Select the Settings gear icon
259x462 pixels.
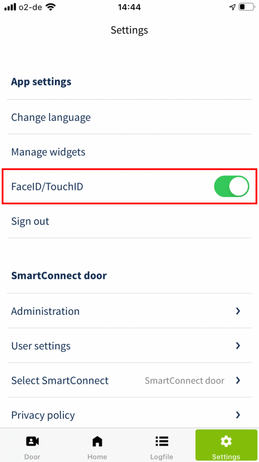[226, 441]
